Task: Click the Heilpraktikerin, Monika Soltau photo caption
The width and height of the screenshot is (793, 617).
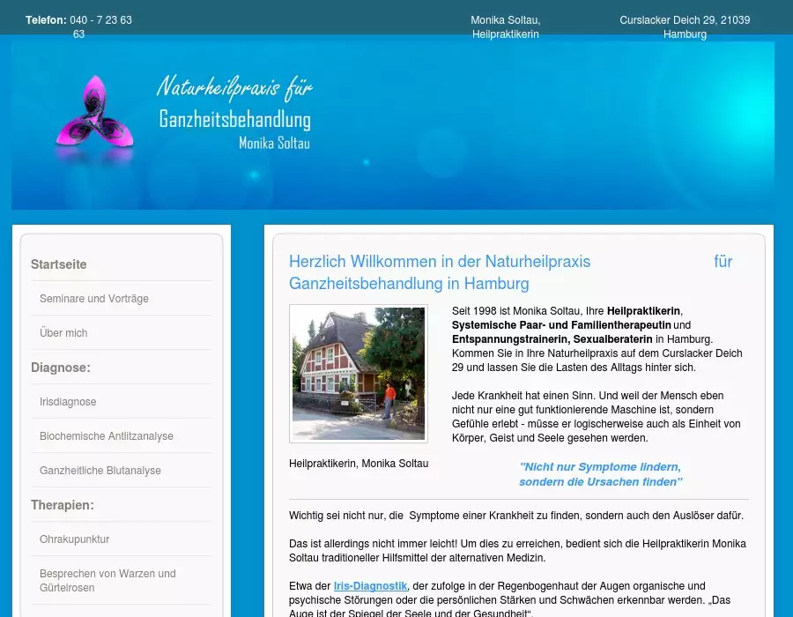Action: tap(359, 464)
